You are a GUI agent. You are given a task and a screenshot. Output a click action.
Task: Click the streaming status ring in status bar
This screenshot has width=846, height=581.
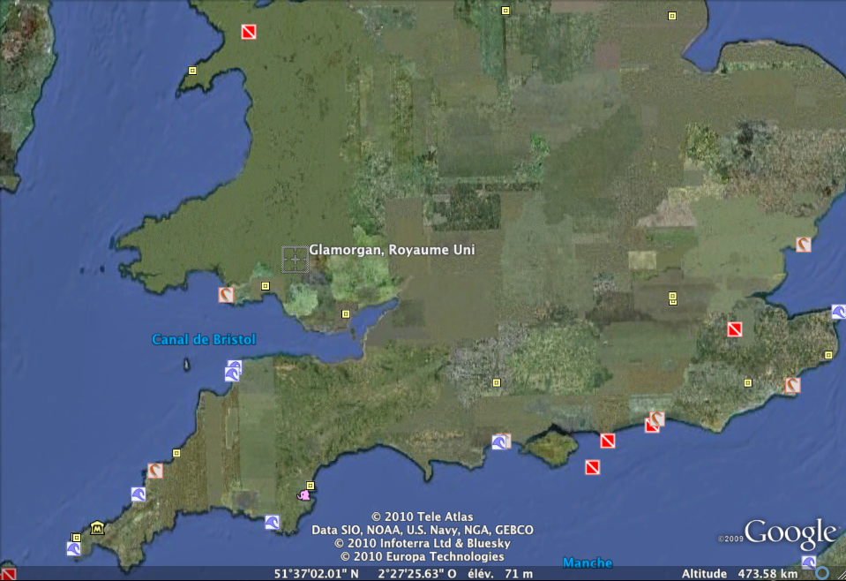coord(821,574)
